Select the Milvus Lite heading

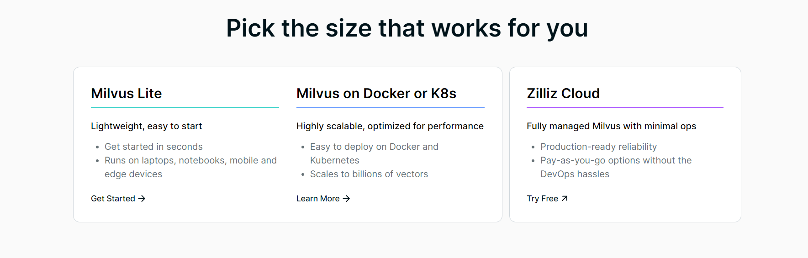(x=127, y=94)
